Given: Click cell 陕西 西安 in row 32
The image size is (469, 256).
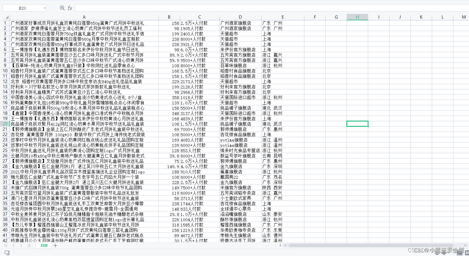Looking at the screenshot, I should pyautogui.click(x=283, y=188).
